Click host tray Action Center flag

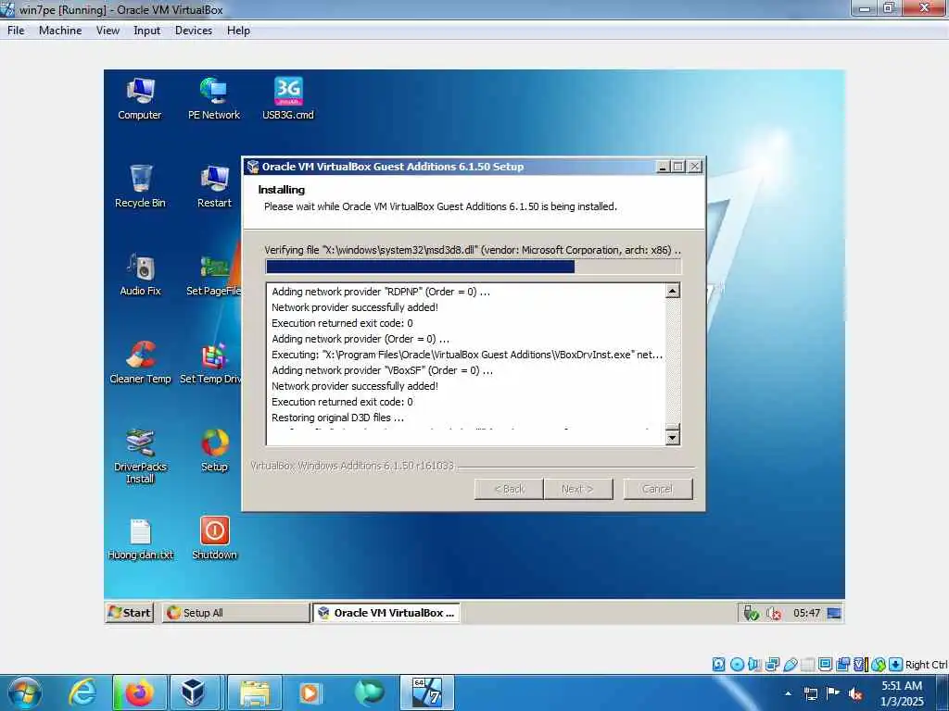[833, 693]
